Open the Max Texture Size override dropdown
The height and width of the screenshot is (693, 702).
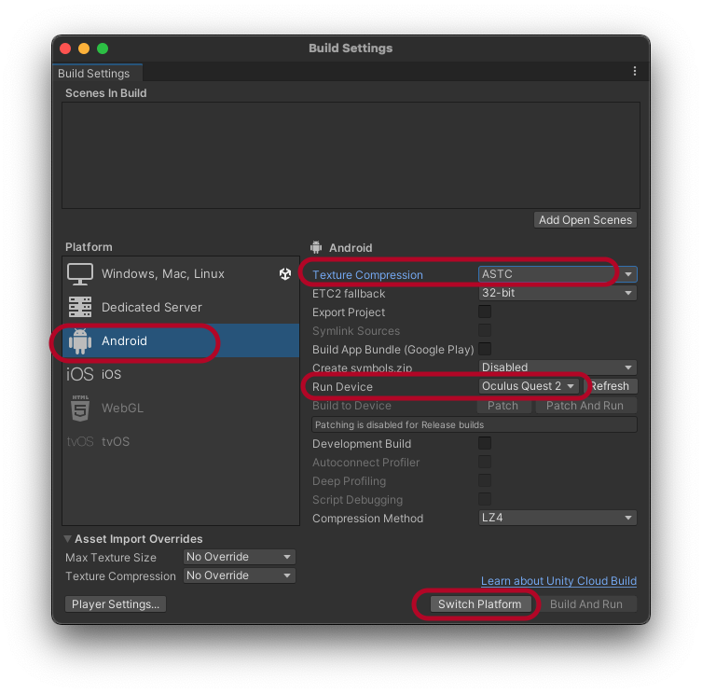click(239, 557)
